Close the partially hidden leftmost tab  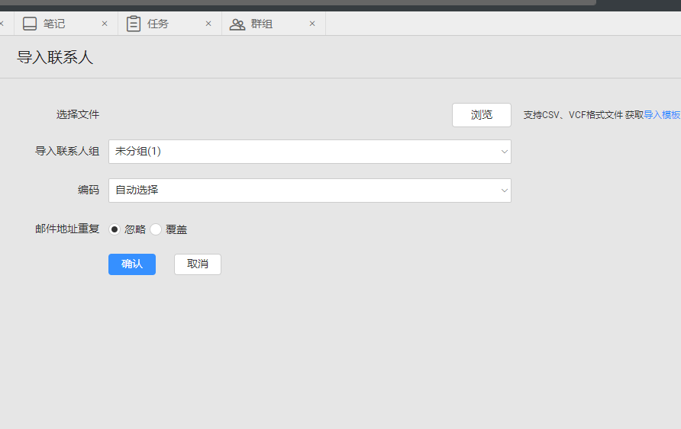click(2, 24)
